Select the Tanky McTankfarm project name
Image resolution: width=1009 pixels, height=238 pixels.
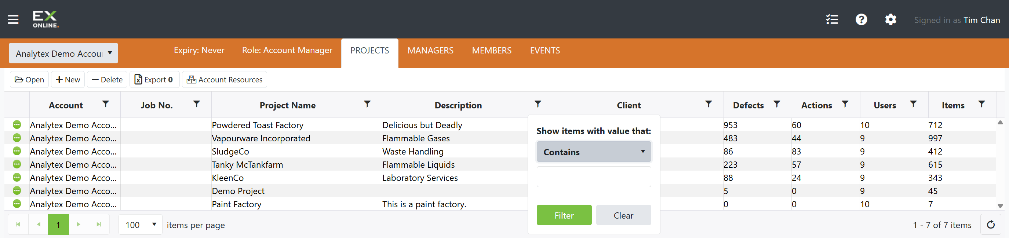click(x=247, y=164)
